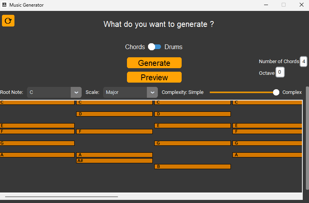Select the B note bar
This screenshot has height=203, width=309.
[x=193, y=167]
